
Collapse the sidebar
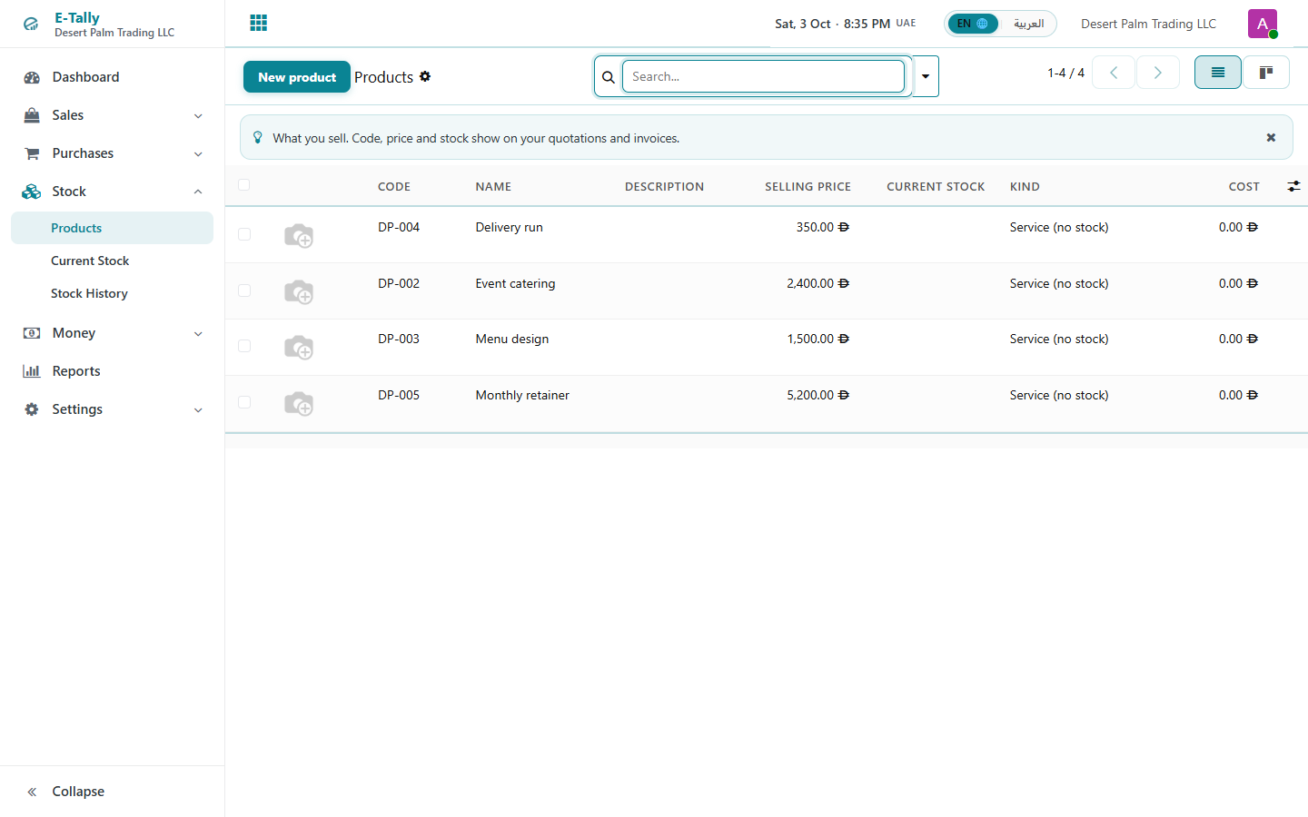tap(113, 792)
